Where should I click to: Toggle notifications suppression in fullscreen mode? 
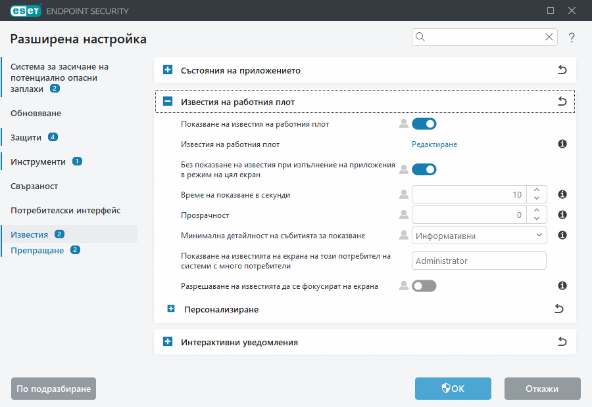point(424,169)
